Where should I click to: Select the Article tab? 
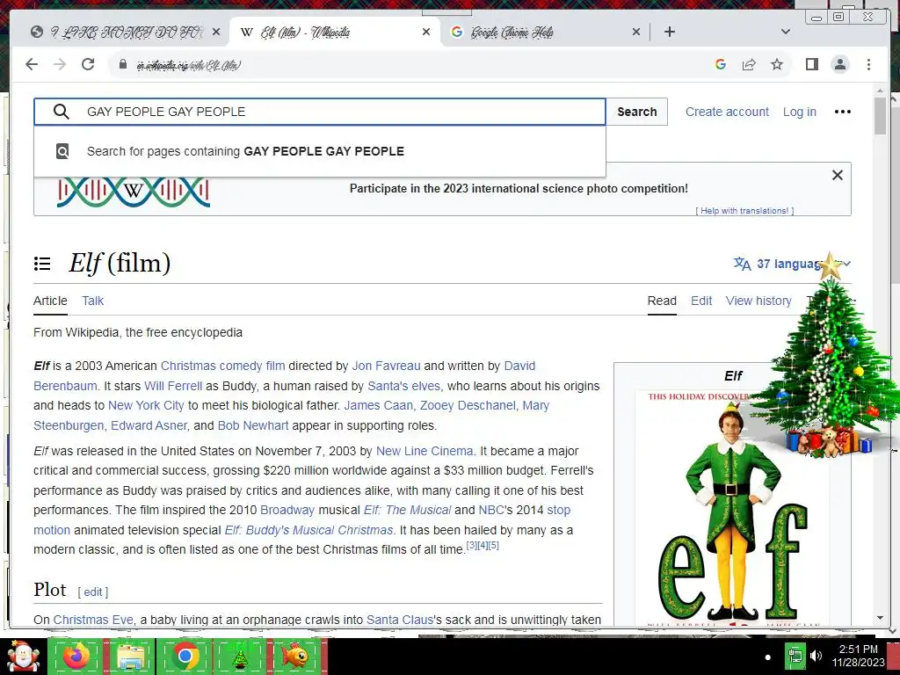[x=50, y=301]
